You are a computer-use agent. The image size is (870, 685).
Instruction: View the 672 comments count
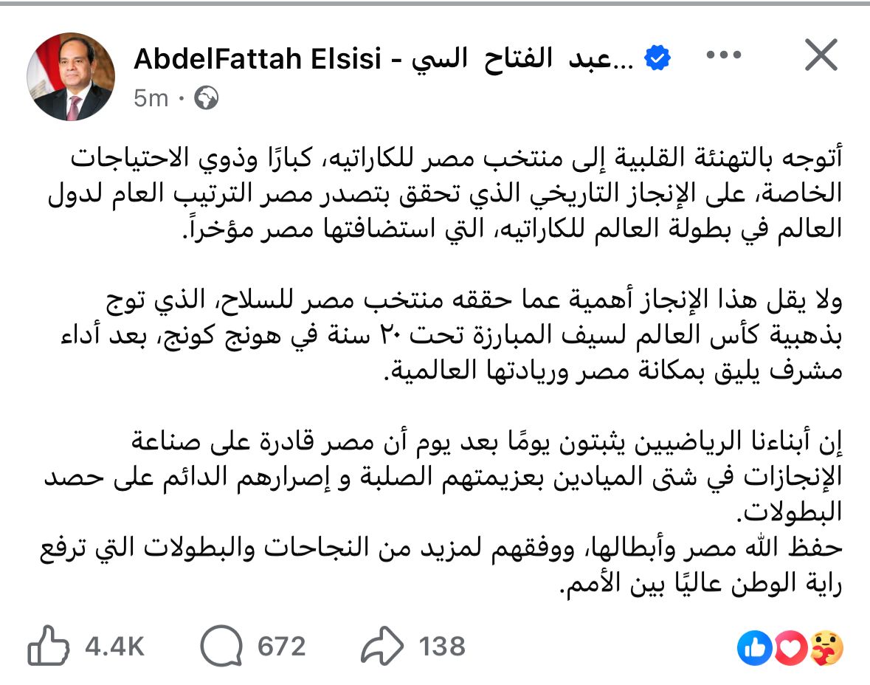(x=281, y=647)
